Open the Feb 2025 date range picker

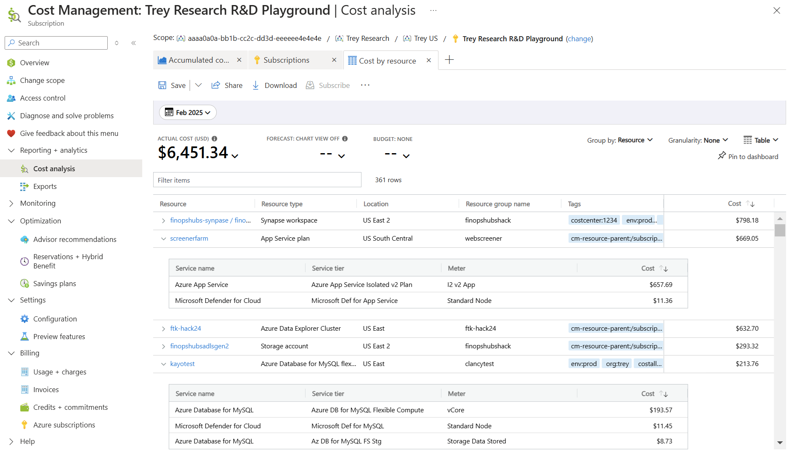(x=188, y=113)
